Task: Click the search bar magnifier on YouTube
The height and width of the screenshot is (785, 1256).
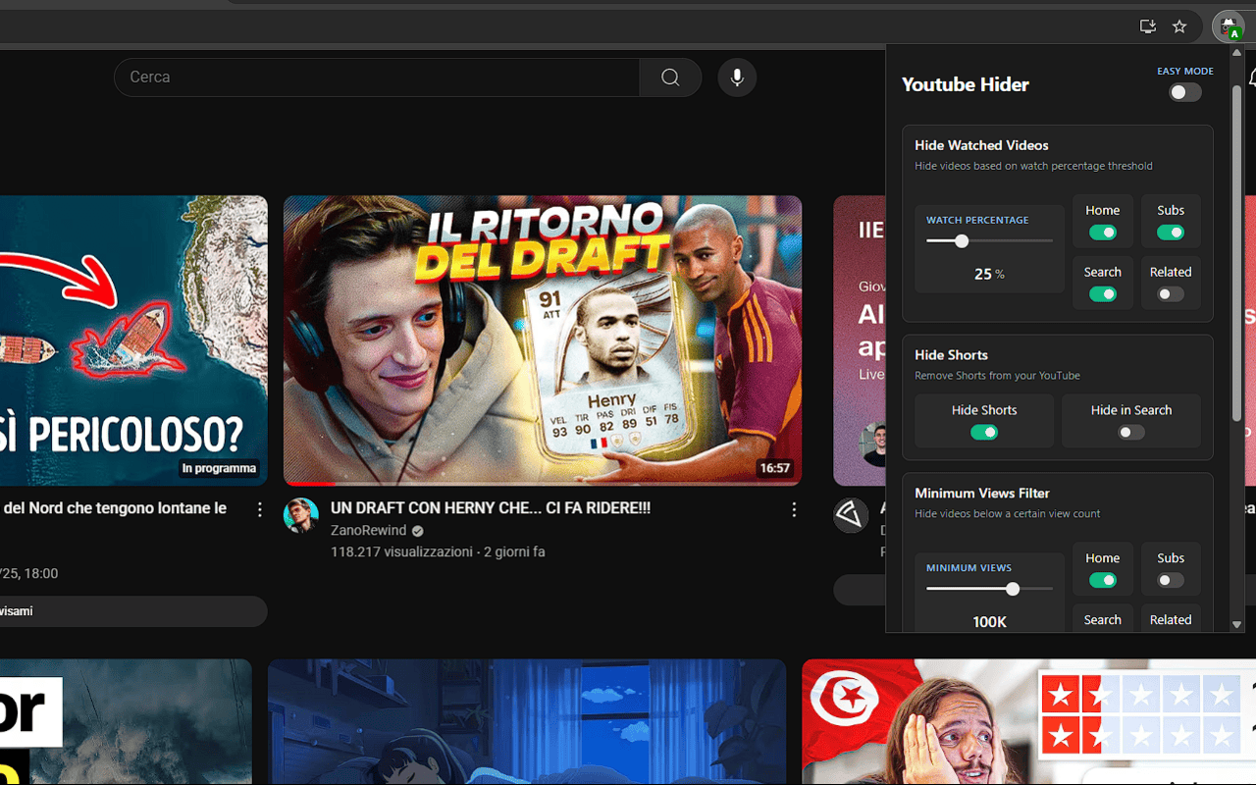Action: (670, 77)
